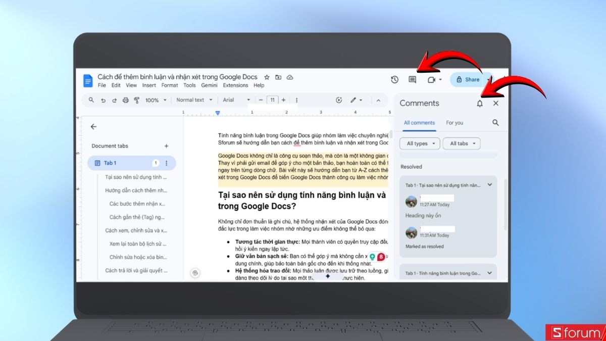Open more toolbar options (three dots)
The width and height of the screenshot is (606, 341).
tap(296, 100)
